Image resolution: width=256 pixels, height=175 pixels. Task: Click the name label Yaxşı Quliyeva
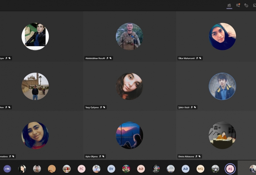pyautogui.click(x=92, y=107)
